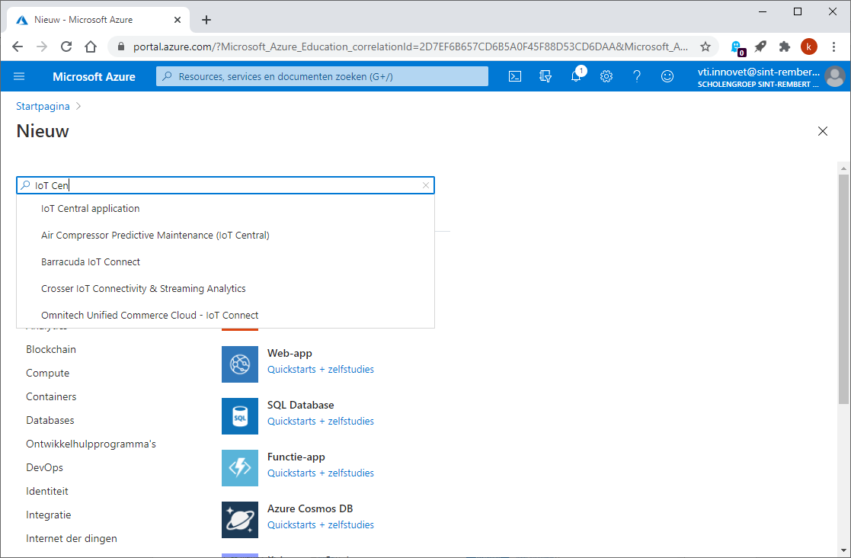
Task: Open Quickstarts + zelfstudies under Azure Cosmos DB
Action: [x=321, y=525]
